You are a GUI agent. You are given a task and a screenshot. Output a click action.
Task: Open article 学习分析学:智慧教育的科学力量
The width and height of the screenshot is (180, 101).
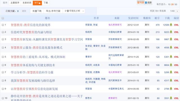pyautogui.click(x=32, y=72)
